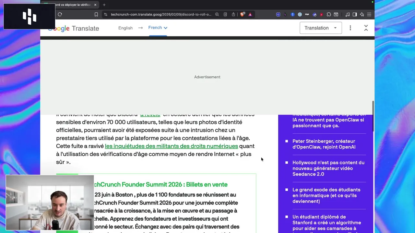The height and width of the screenshot is (233, 415).
Task: Expand the Translation dropdown
Action: pos(321,28)
